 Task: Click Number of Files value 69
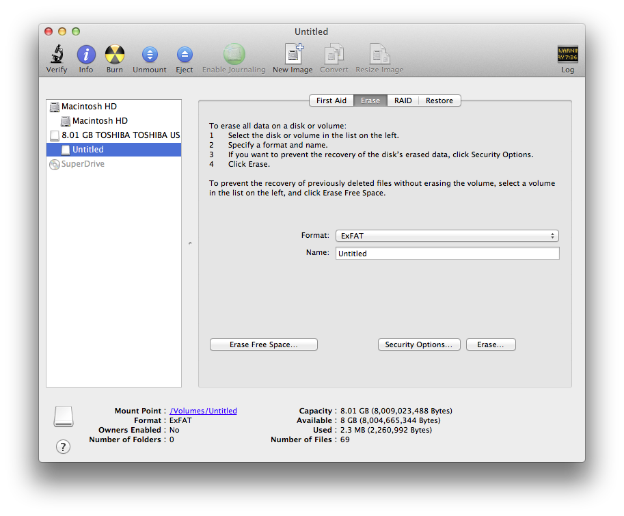pos(344,439)
